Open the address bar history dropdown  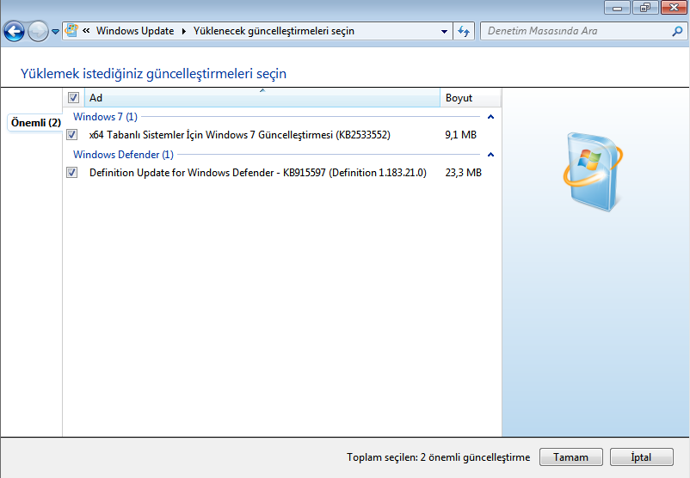click(444, 31)
